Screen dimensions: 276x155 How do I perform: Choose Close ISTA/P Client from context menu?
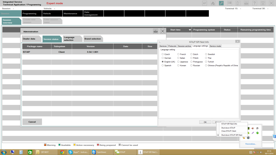(229, 131)
